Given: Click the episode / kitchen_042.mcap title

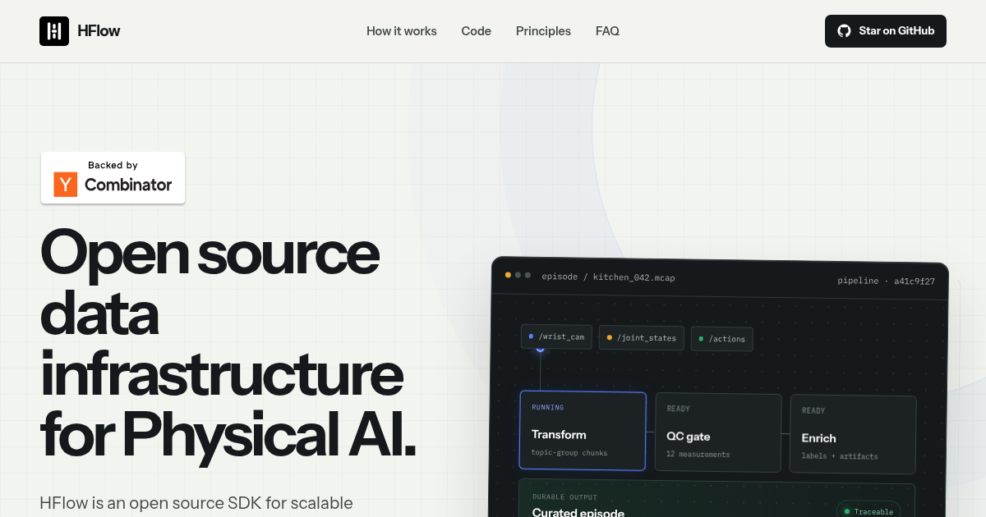Looking at the screenshot, I should 608,277.
